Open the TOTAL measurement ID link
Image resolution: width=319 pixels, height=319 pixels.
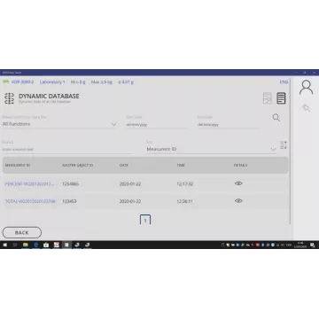click(x=30, y=201)
